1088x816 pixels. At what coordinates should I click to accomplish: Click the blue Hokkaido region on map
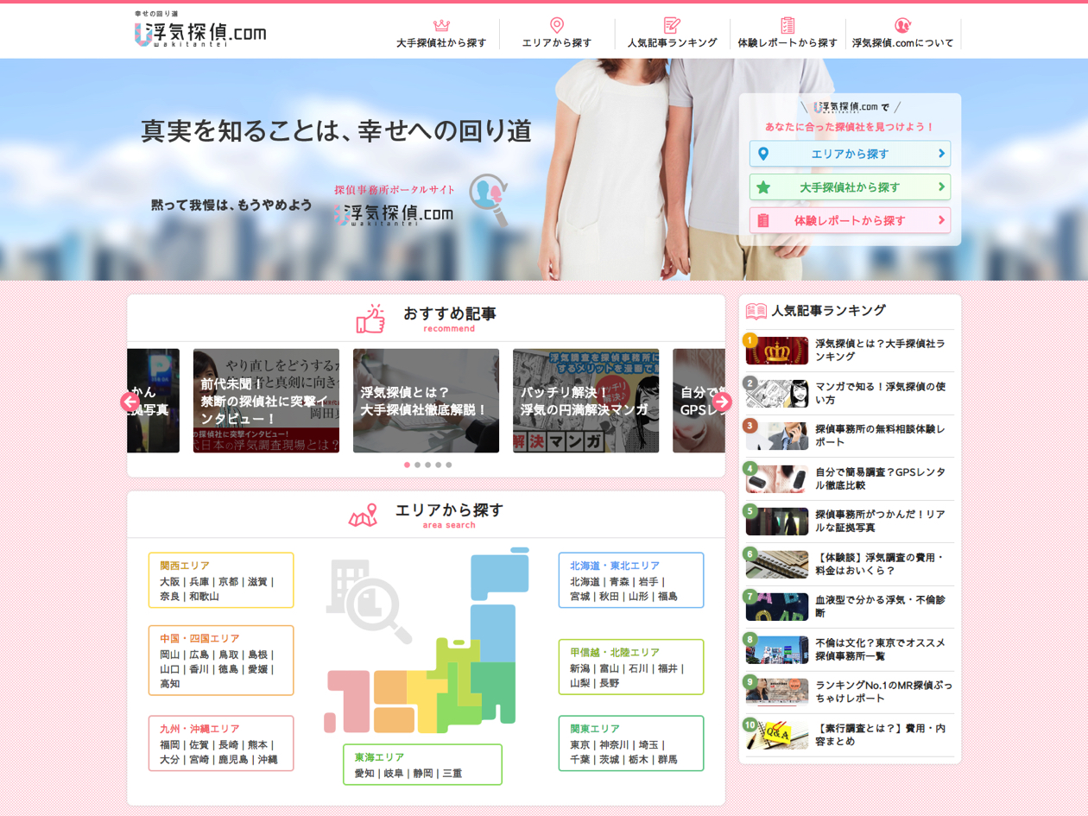click(498, 576)
